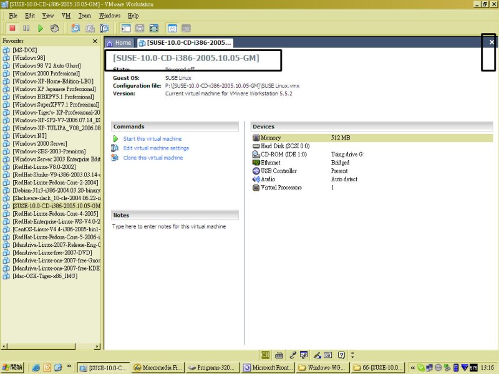Select [RedHat-Linux-Fedora-Core-2-2004] favorite

click(x=56, y=182)
